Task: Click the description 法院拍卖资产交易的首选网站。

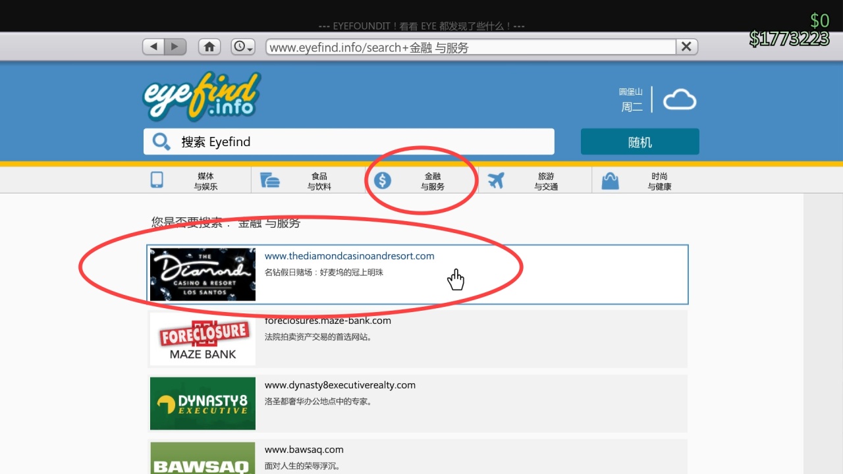Action: pos(319,336)
